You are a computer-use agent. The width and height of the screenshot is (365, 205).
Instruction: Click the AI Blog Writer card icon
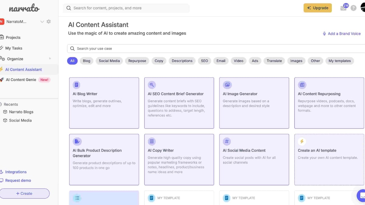pos(76,85)
